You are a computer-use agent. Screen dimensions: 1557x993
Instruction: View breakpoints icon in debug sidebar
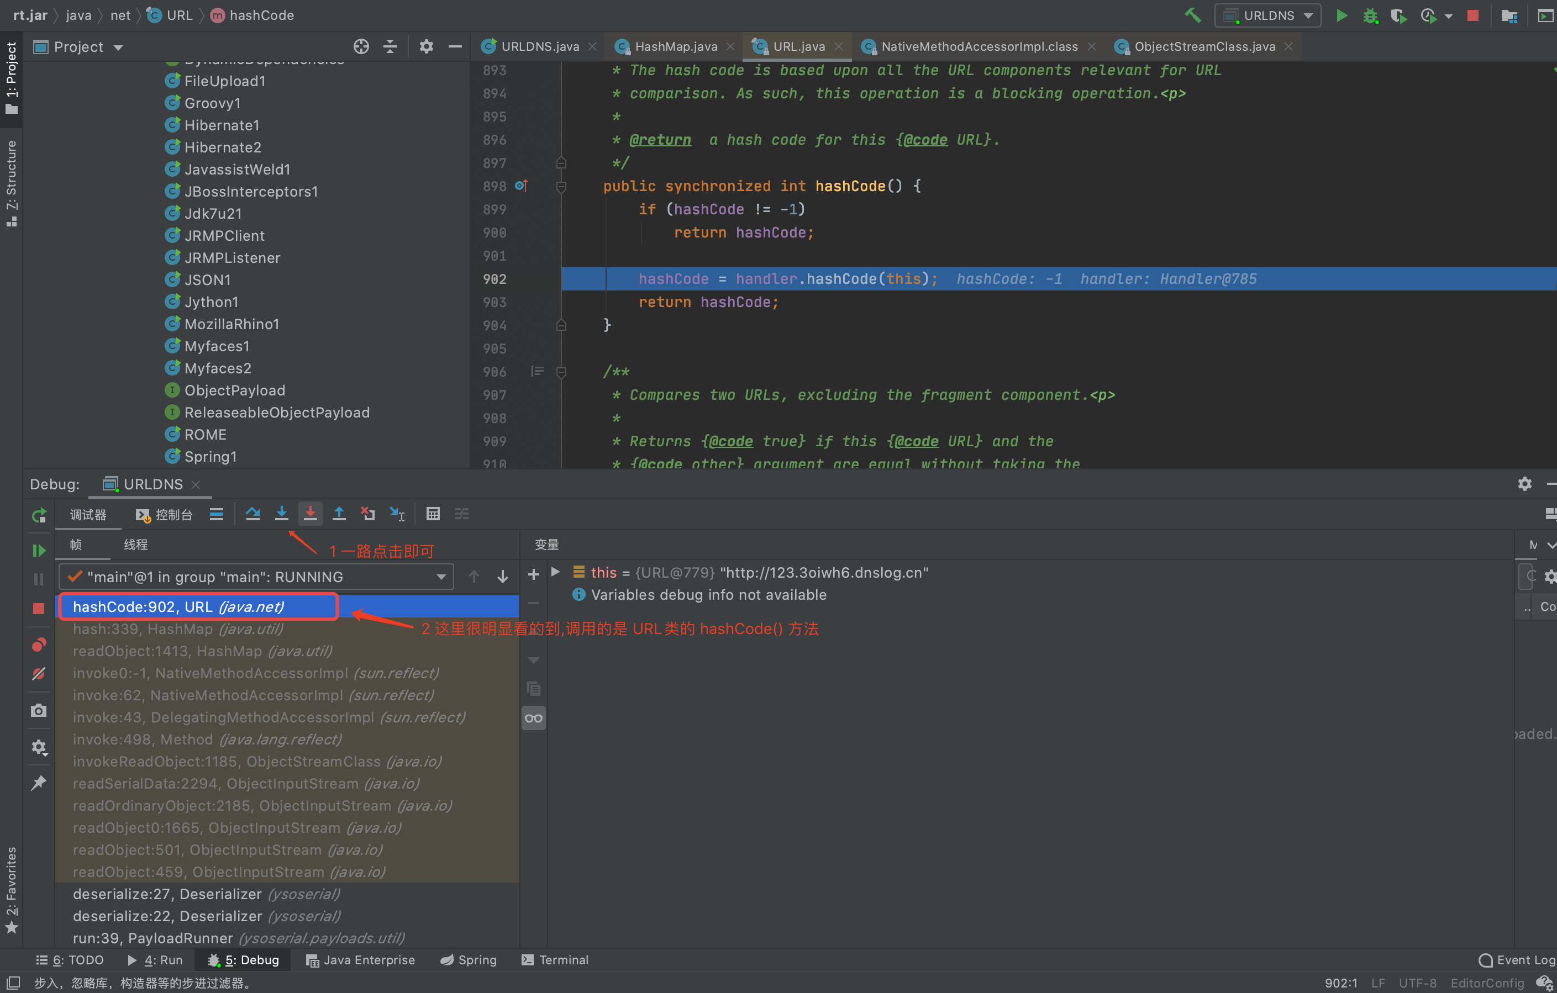[39, 645]
